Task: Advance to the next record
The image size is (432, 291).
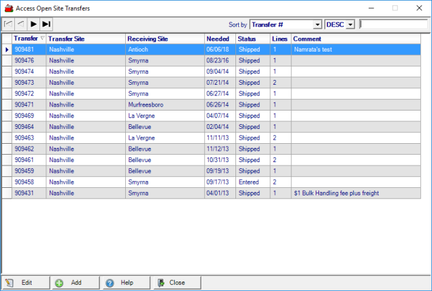Action: (x=33, y=24)
